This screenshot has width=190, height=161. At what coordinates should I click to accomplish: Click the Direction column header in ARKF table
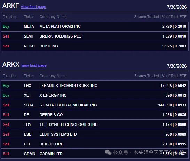pyautogui.click(x=10, y=17)
